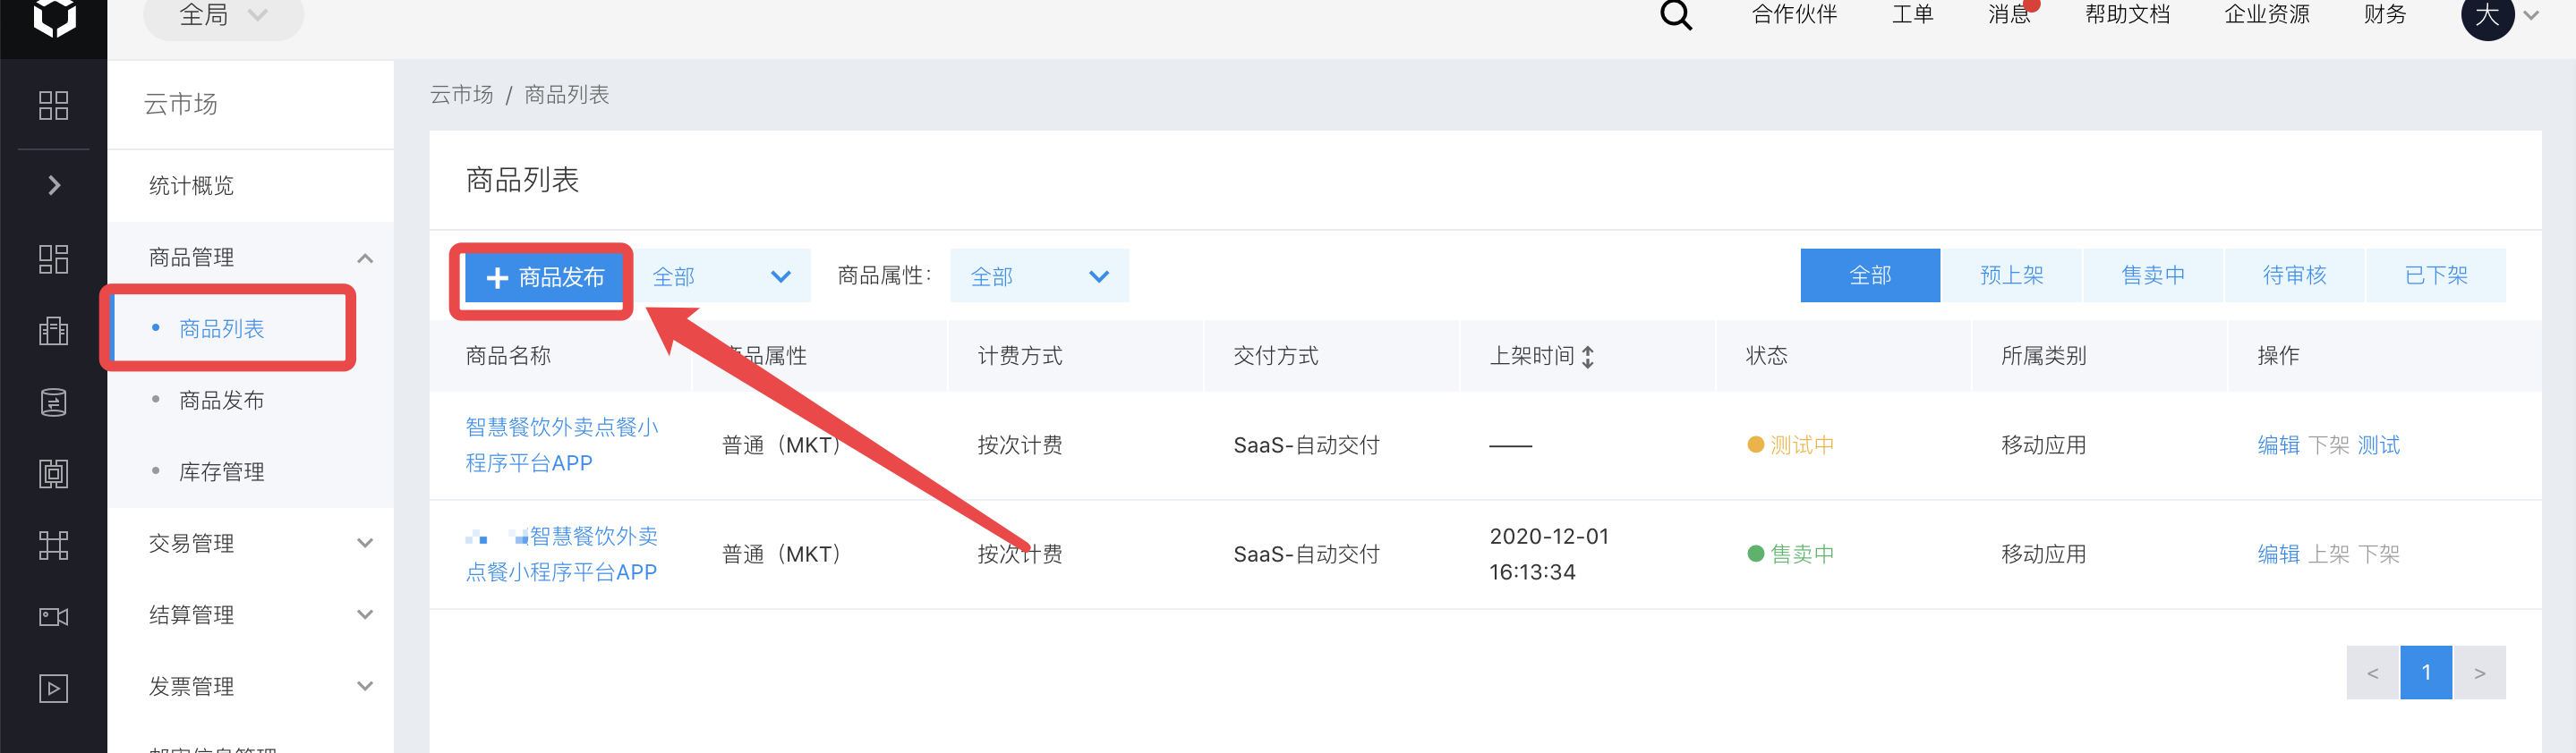The width and height of the screenshot is (2576, 753).
Task: Expand the dark sidebar with the right chevron
Action: [54, 185]
